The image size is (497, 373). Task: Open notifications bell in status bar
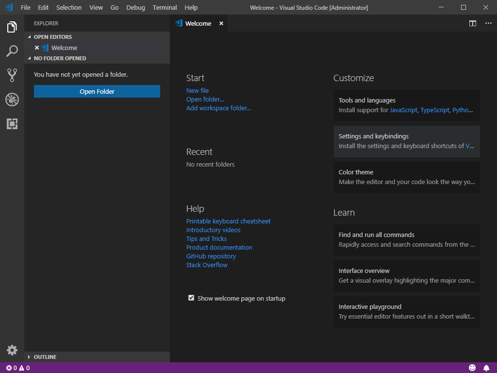click(x=487, y=368)
